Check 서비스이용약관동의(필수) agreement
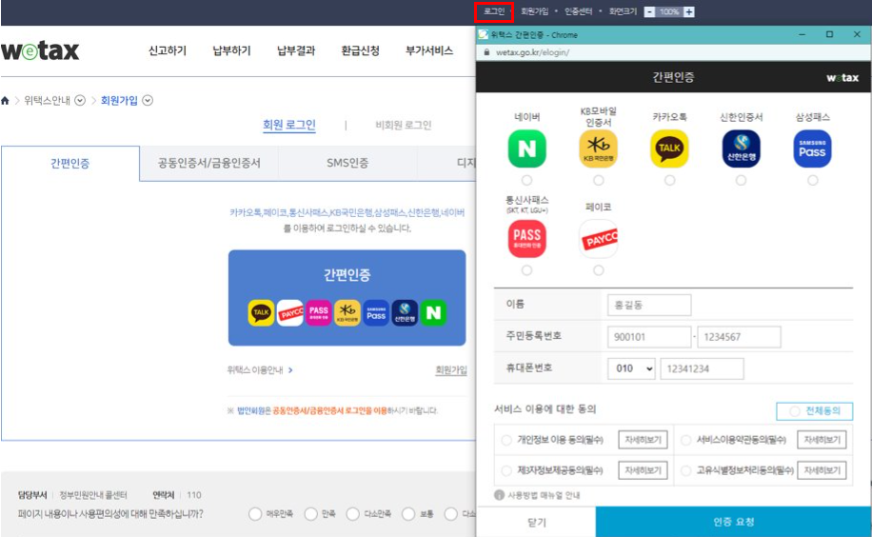This screenshot has width=872, height=537. pos(685,440)
